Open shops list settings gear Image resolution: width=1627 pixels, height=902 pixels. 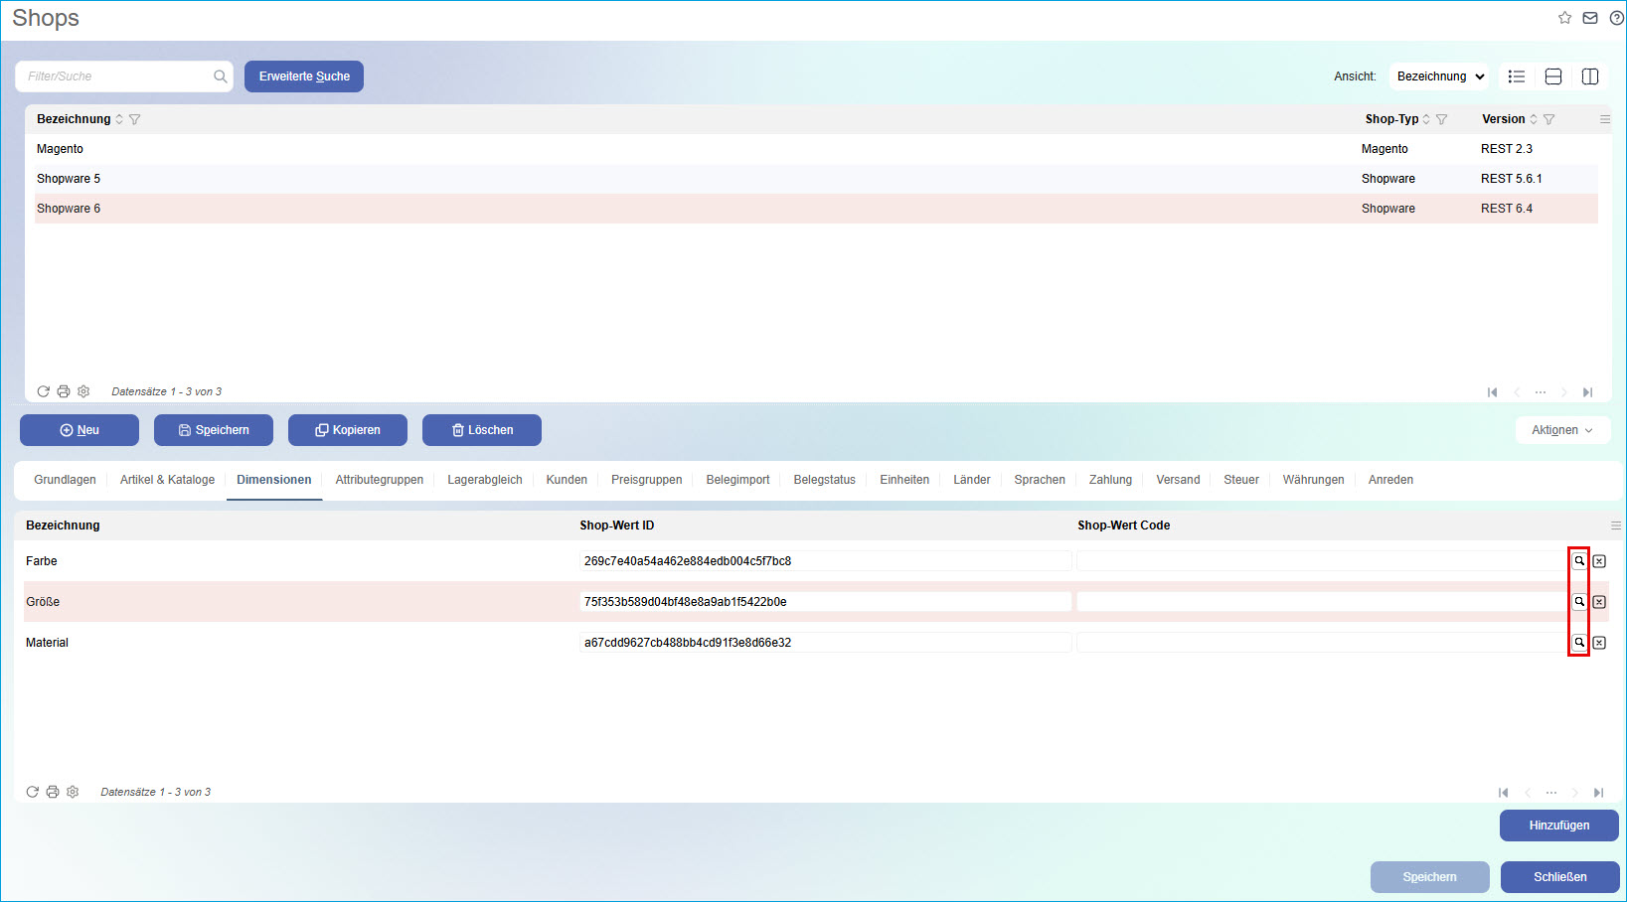[83, 391]
